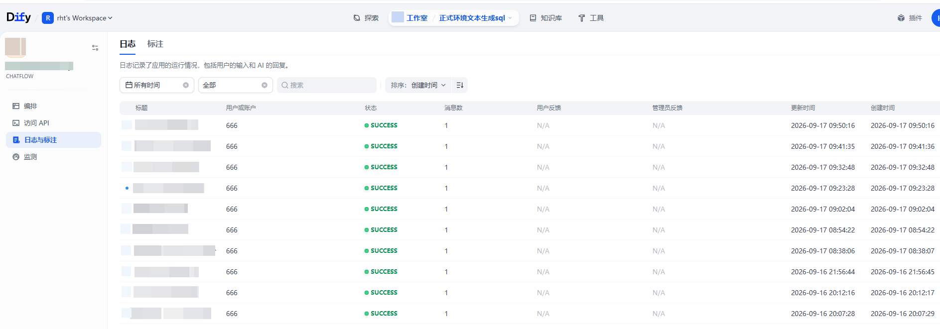Open the log row updated 2026-09-16 20:07:28
The height and width of the screenshot is (329, 940).
530,314
